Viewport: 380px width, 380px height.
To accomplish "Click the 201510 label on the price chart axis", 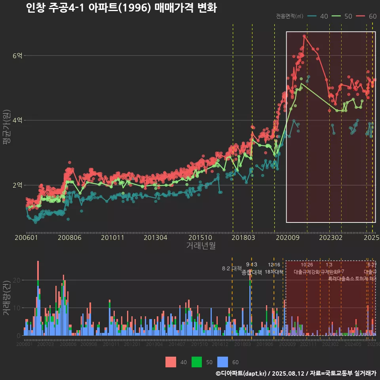I will click(200, 237).
